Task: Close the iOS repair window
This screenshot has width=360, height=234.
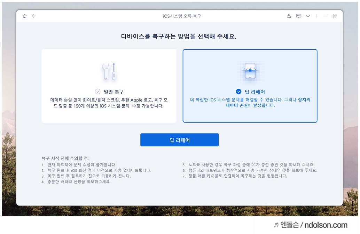Action: pyautogui.click(x=335, y=16)
